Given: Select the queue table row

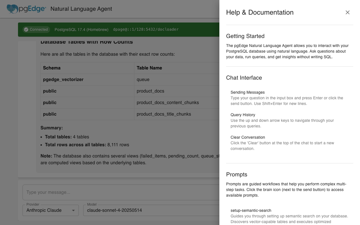Looking at the screenshot, I should pyautogui.click(x=143, y=80).
